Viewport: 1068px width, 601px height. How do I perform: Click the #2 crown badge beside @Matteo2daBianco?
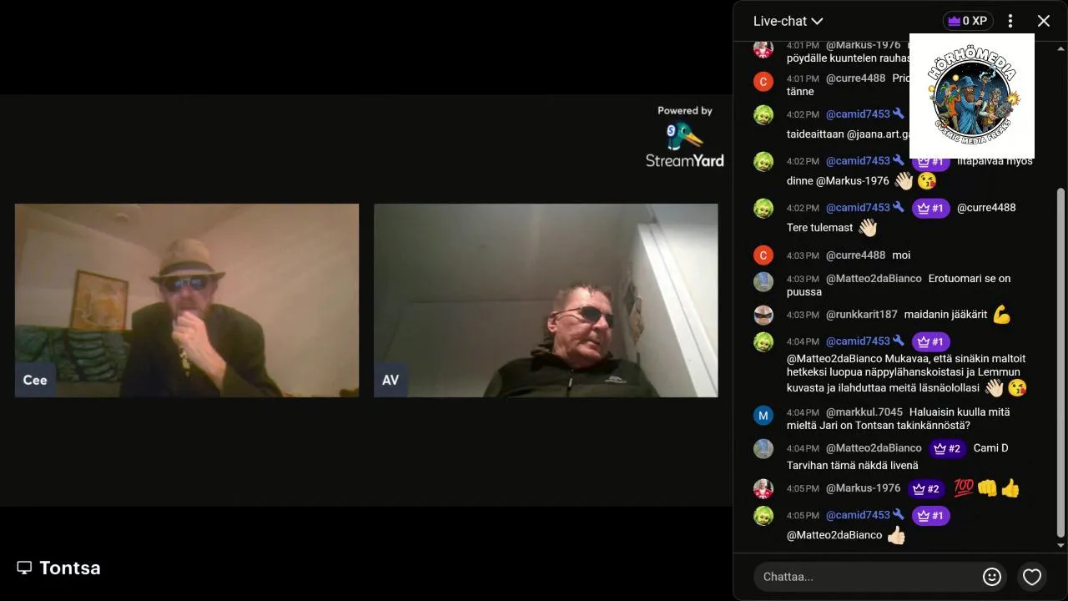coord(947,448)
